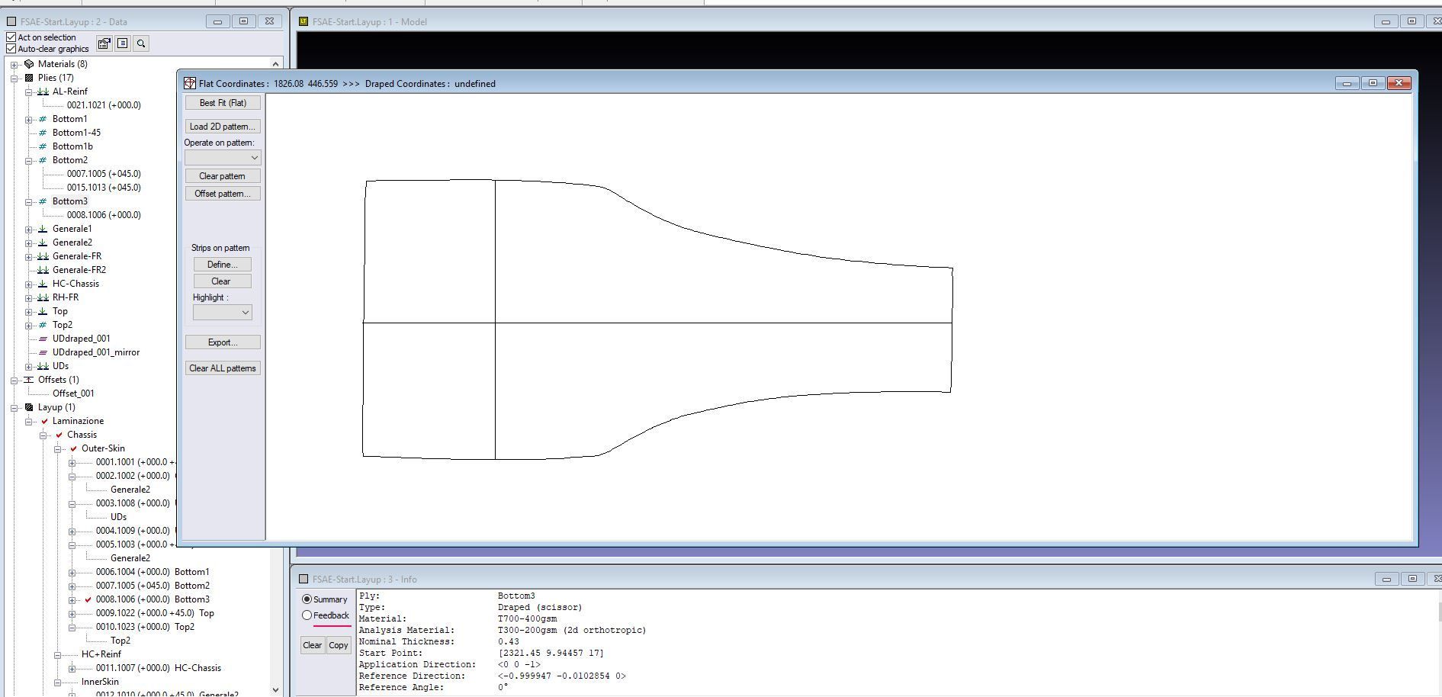Click the Top2 hash ply icon
Image resolution: width=1442 pixels, height=697 pixels.
tap(43, 325)
